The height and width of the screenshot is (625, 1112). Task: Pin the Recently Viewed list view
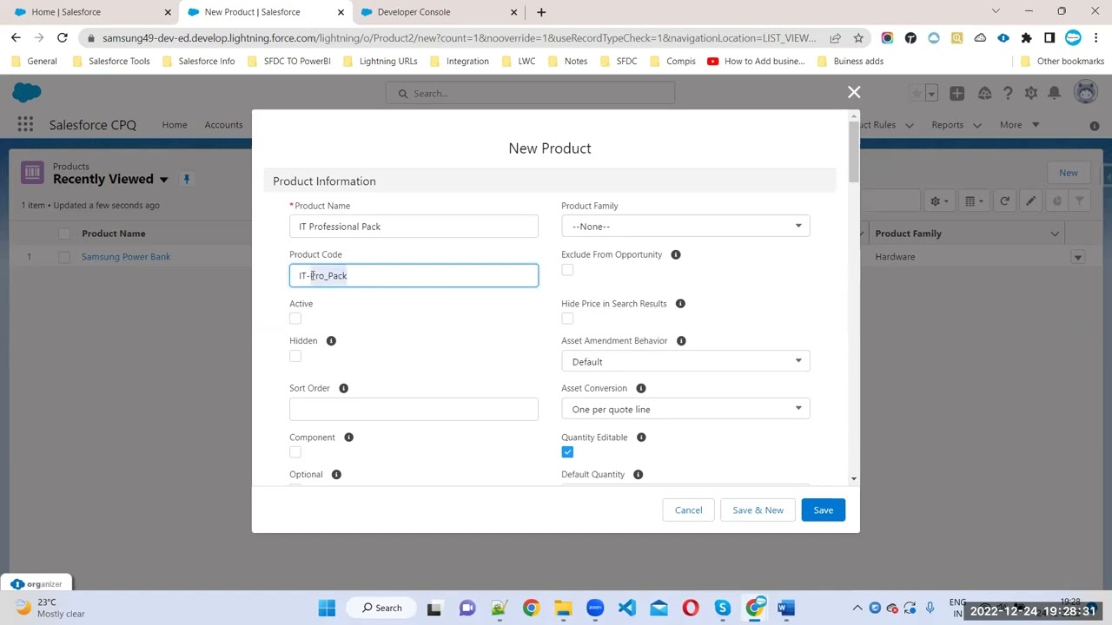pyautogui.click(x=186, y=179)
